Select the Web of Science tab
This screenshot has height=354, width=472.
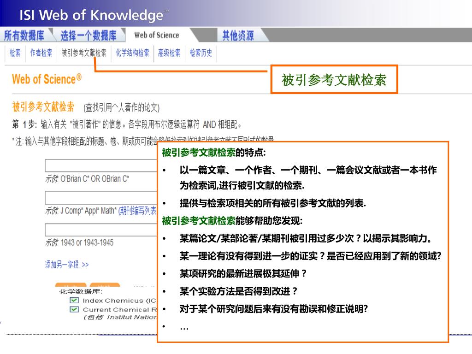pyautogui.click(x=157, y=35)
